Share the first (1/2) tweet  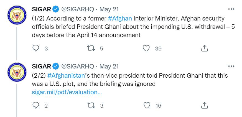[204, 48]
